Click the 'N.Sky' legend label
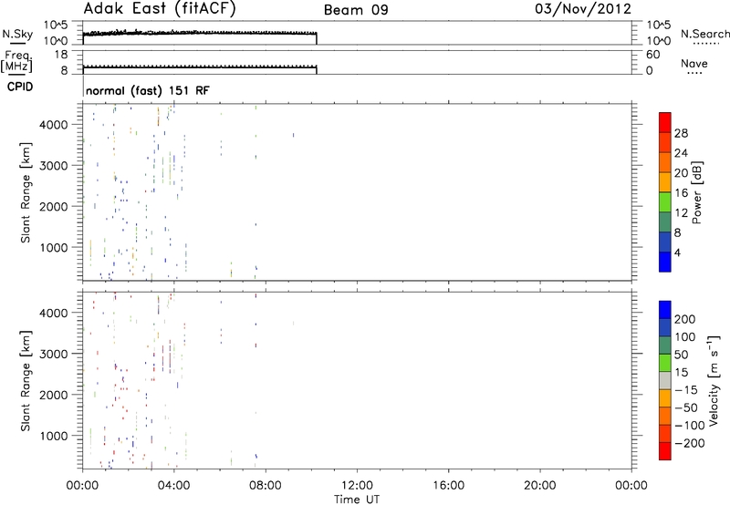 pyautogui.click(x=17, y=34)
